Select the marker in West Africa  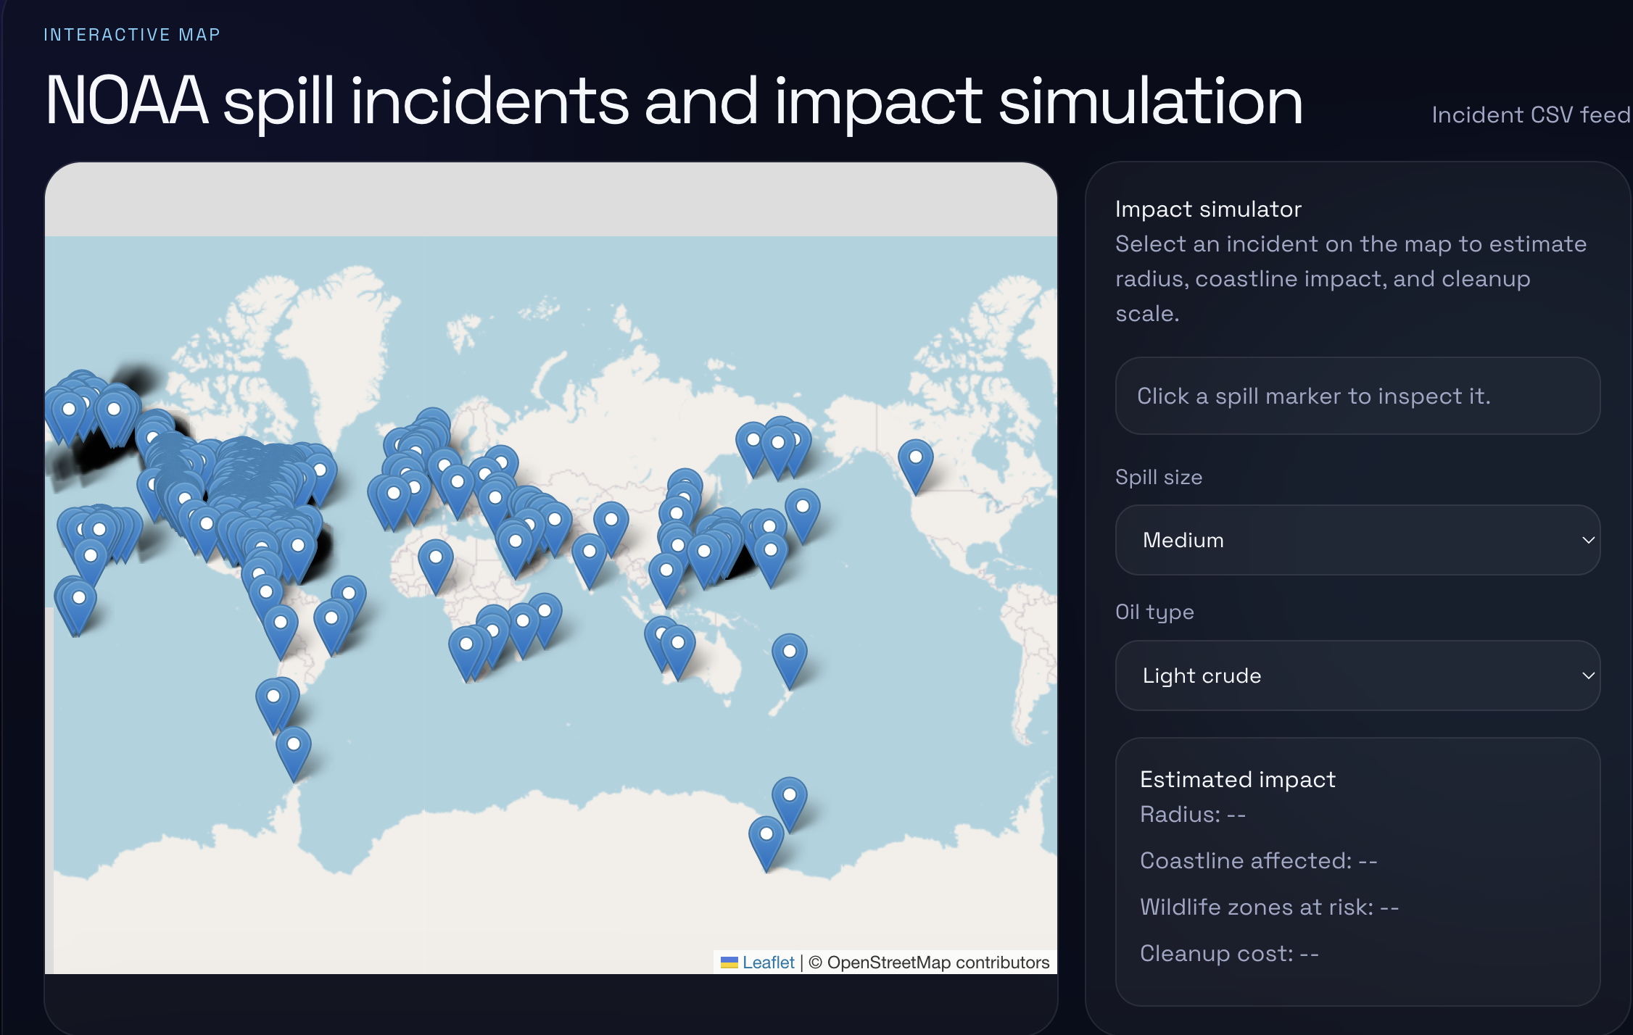click(x=435, y=561)
